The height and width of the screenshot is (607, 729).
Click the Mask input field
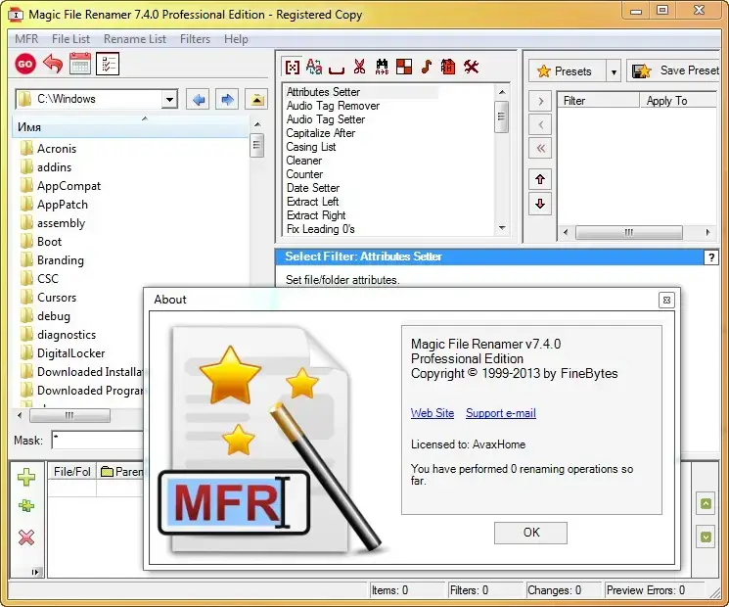click(98, 440)
